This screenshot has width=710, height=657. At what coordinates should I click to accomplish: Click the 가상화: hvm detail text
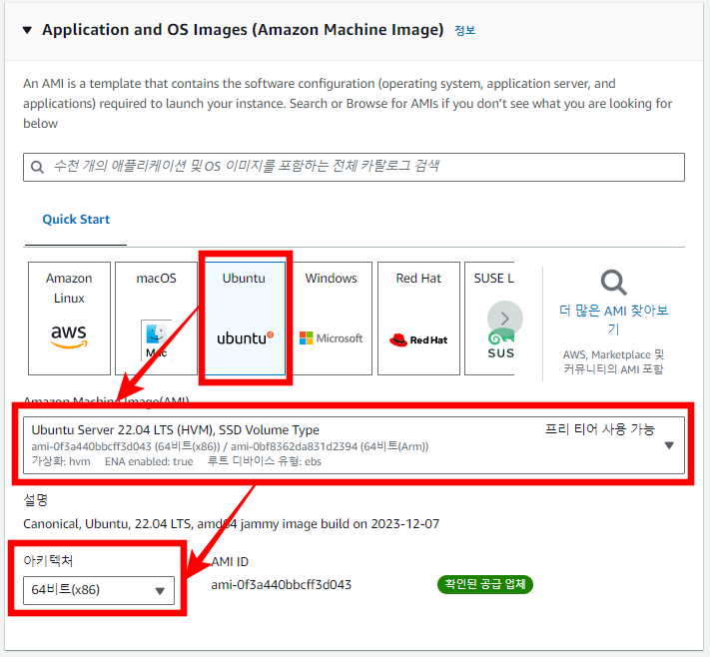pyautogui.click(x=61, y=461)
